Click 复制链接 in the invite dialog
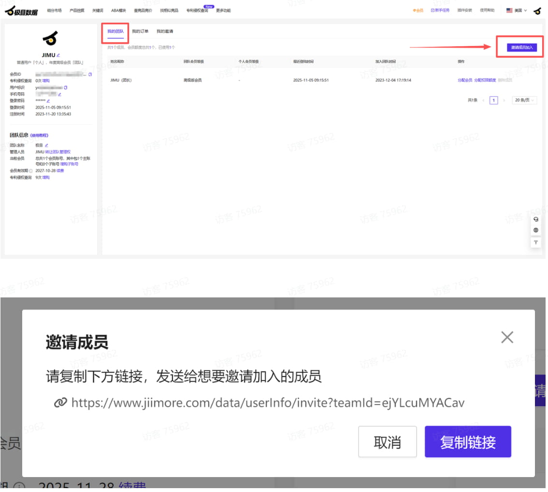This screenshot has width=548, height=492. click(467, 441)
